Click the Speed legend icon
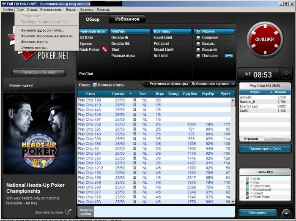The image size is (296, 221). [x=247, y=193]
